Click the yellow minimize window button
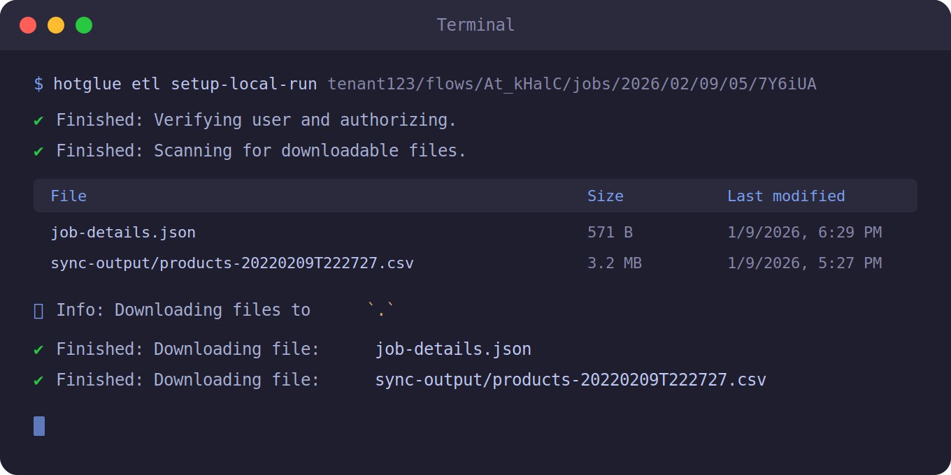 [56, 25]
